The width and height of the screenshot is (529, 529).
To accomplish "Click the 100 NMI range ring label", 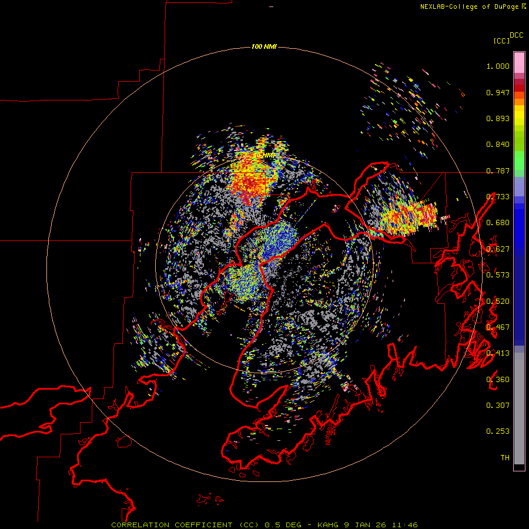I will coord(264,46).
